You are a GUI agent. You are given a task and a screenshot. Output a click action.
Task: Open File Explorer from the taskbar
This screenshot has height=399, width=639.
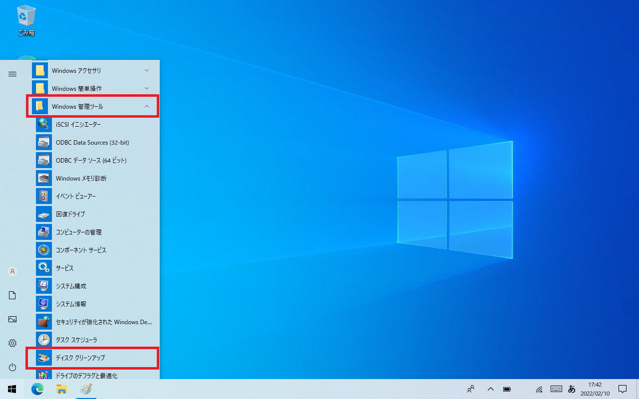[x=61, y=389]
